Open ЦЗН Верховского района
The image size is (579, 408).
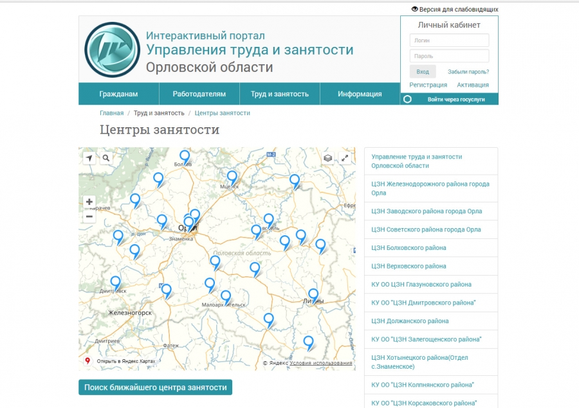431,266
